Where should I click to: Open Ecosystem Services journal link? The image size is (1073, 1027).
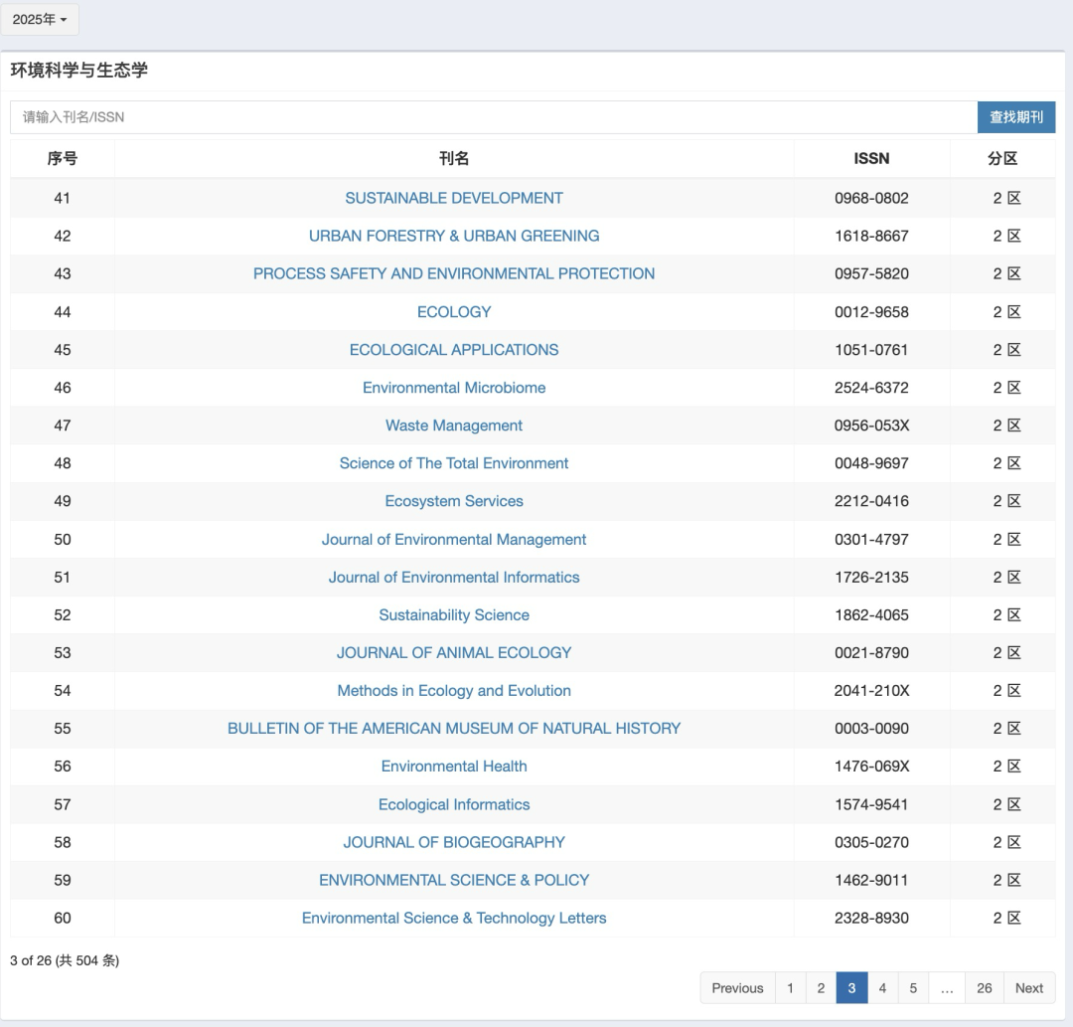[454, 500]
